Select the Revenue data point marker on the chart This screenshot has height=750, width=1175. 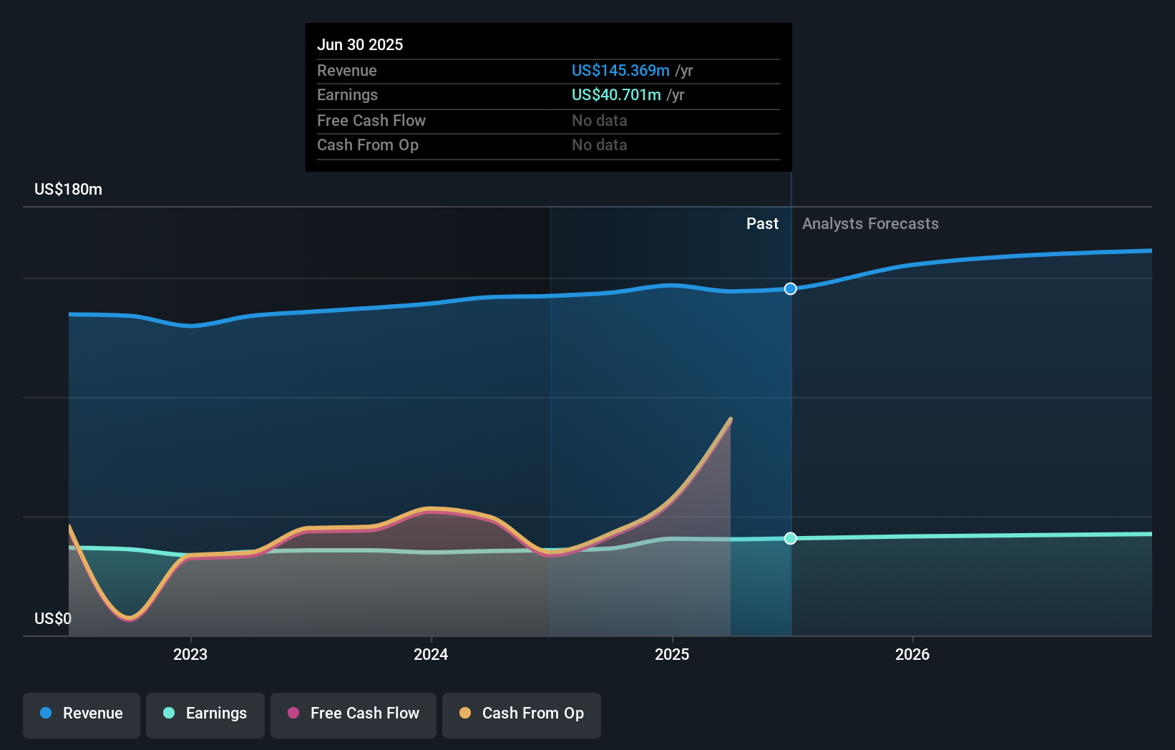[790, 289]
